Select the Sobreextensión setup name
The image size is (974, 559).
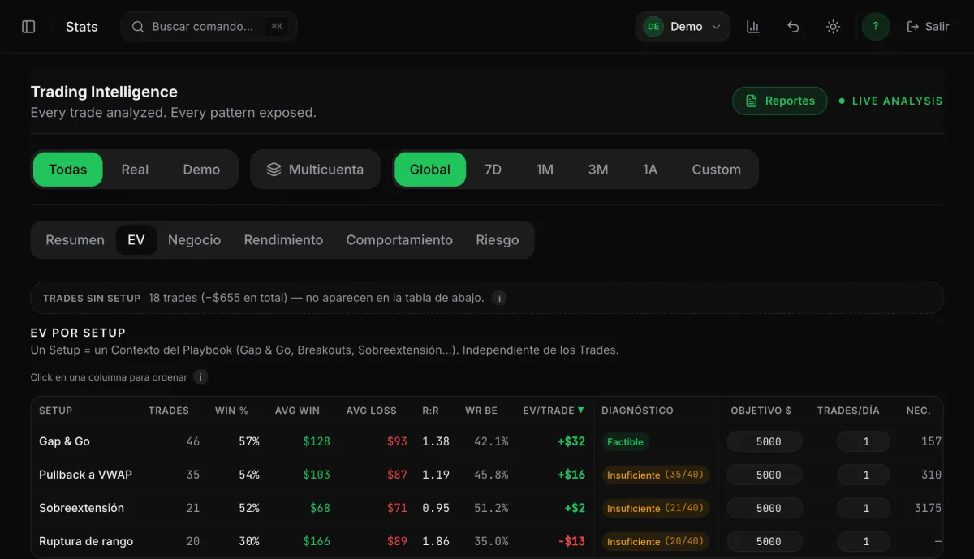[81, 508]
